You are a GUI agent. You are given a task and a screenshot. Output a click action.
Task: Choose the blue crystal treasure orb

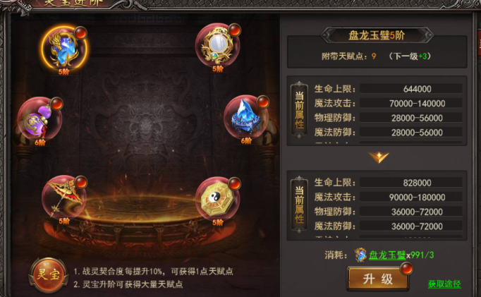(246, 116)
